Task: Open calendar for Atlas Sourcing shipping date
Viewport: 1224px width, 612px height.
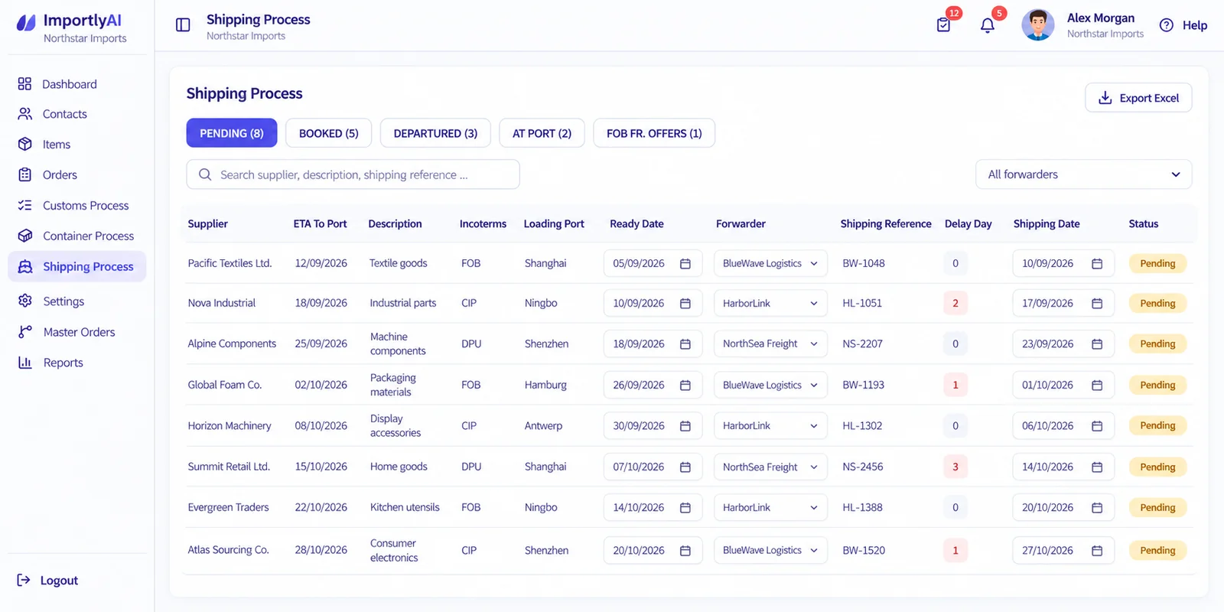Action: [x=1097, y=551]
